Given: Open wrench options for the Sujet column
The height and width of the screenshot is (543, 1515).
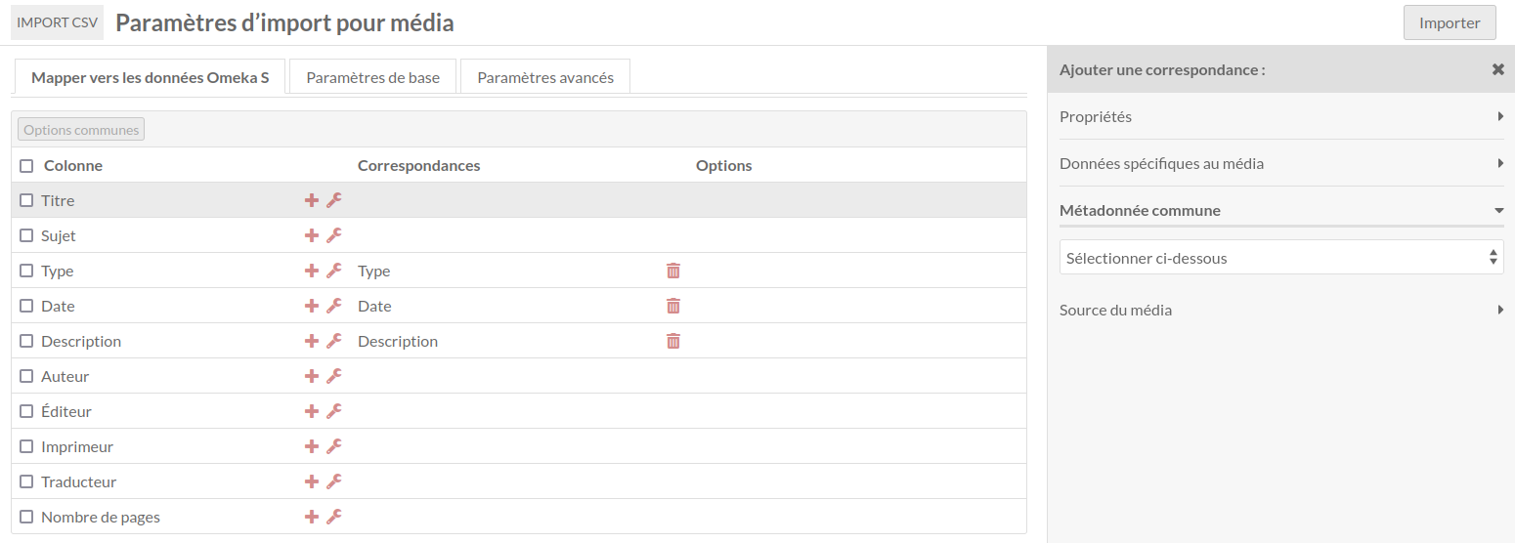Looking at the screenshot, I should (333, 235).
